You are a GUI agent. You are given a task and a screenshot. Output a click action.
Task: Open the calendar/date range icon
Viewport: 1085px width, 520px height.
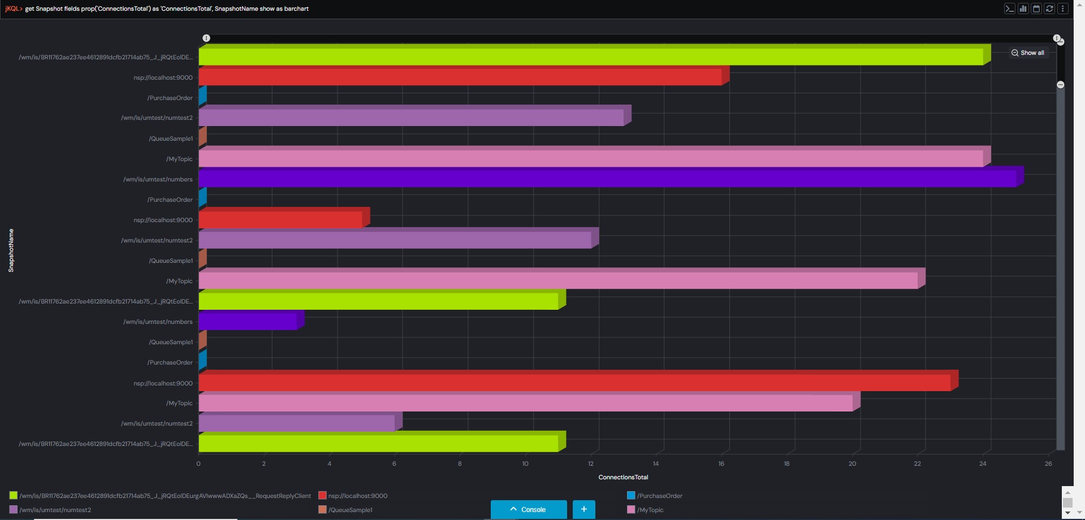pyautogui.click(x=1037, y=8)
